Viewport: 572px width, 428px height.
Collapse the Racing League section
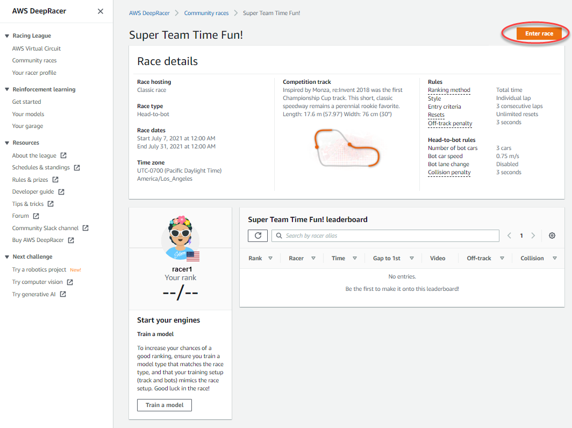(7, 36)
